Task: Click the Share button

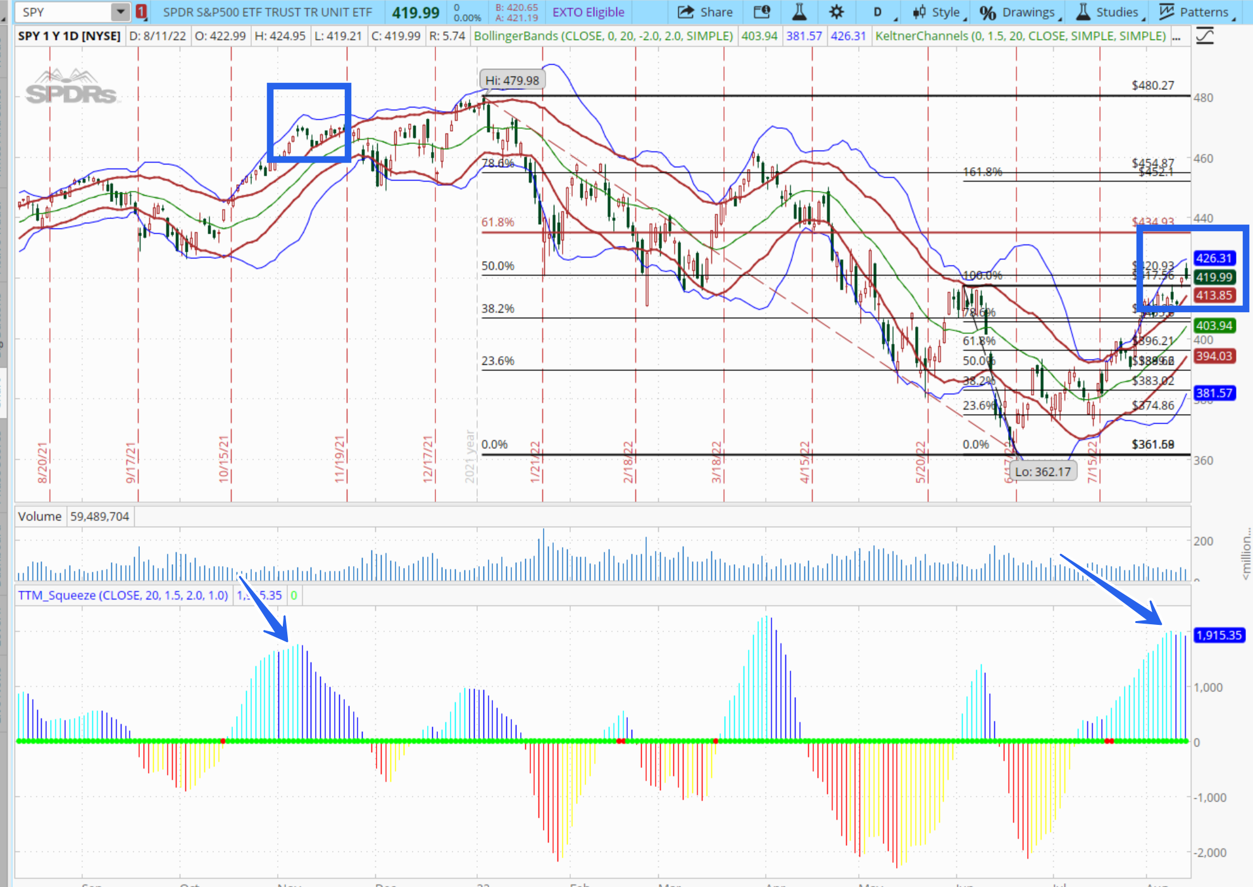Action: pos(705,12)
